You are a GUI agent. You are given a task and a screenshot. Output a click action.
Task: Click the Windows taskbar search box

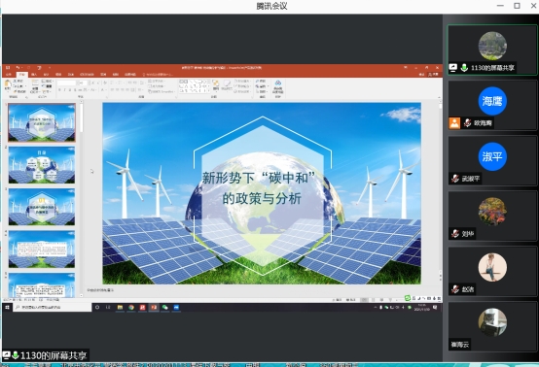(52, 308)
